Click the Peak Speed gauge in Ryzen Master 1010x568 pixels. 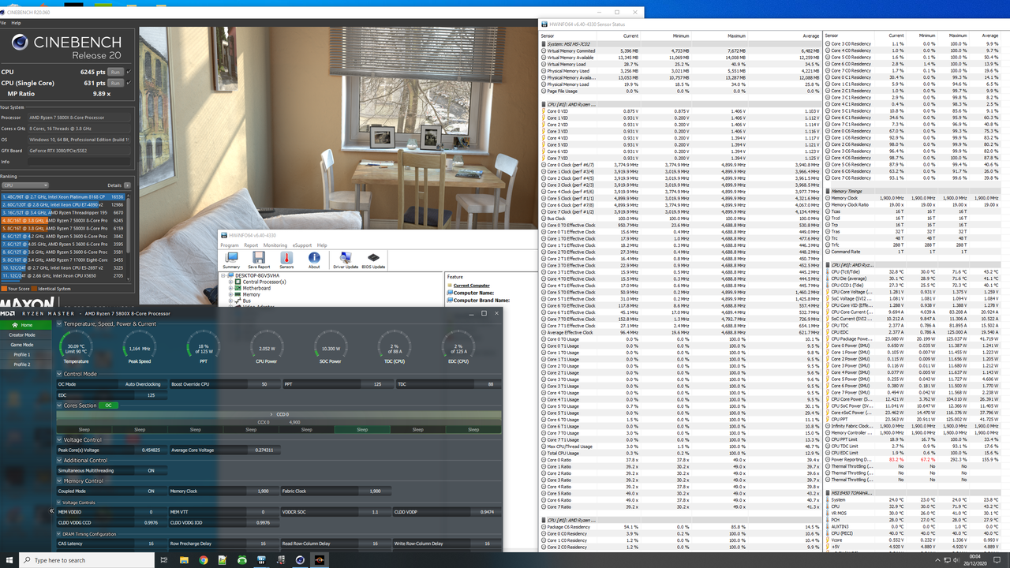click(140, 348)
